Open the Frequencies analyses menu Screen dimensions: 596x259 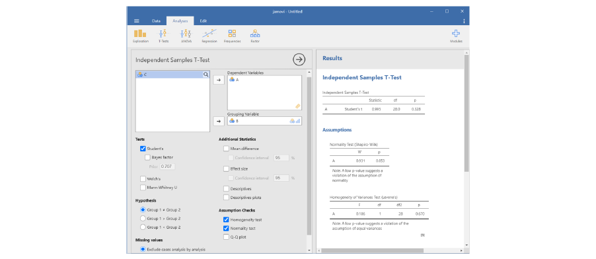coord(232,36)
